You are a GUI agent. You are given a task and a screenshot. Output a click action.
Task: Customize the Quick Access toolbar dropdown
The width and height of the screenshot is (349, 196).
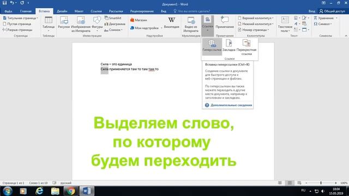pyautogui.click(x=28, y=3)
